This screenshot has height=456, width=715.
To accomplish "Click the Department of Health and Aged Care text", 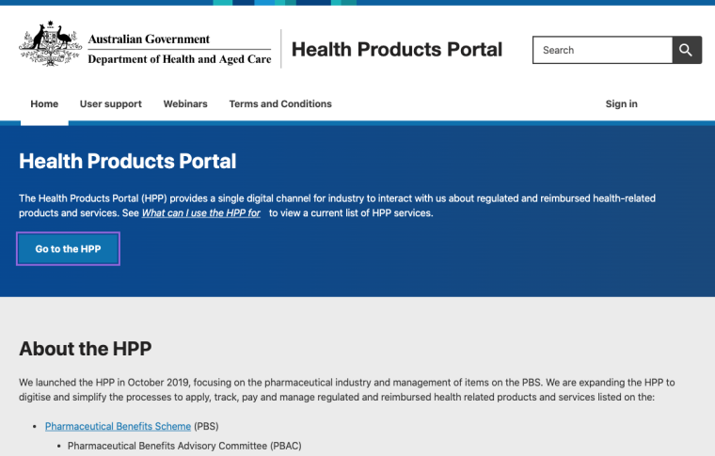I will [180, 59].
